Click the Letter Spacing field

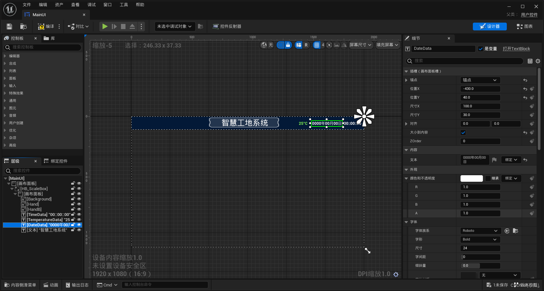(x=480, y=257)
